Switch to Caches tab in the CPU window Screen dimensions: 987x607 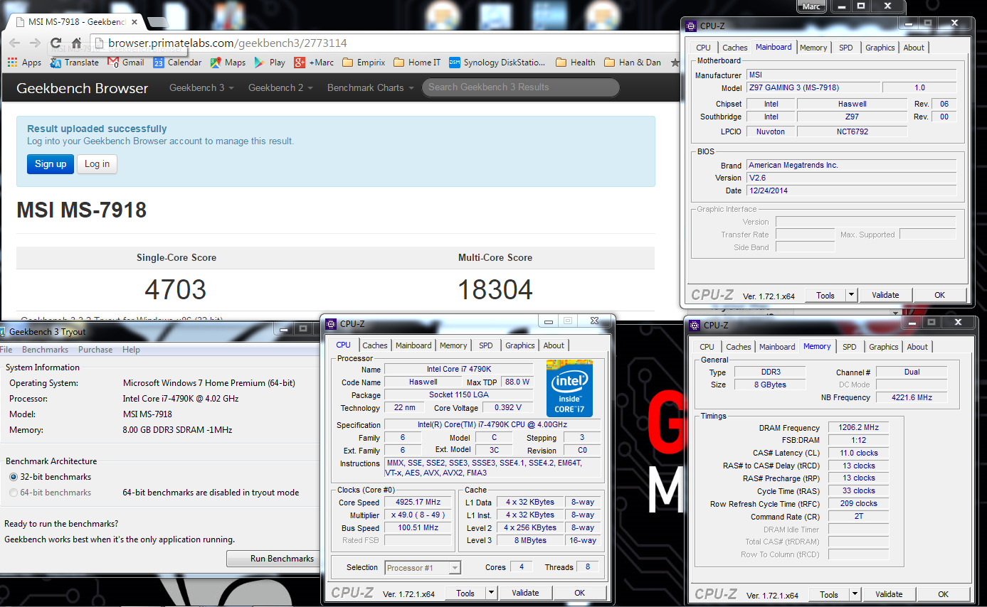point(375,345)
